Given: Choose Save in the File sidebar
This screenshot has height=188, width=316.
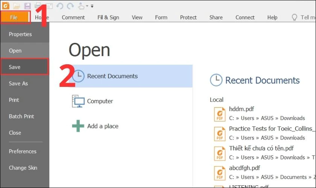Looking at the screenshot, I should 24,67.
